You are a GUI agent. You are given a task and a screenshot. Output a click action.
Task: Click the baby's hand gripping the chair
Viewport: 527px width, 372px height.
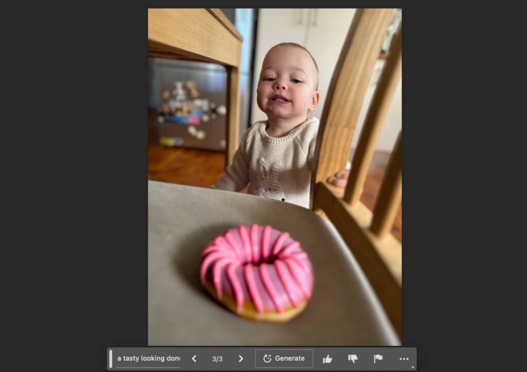coord(339,179)
